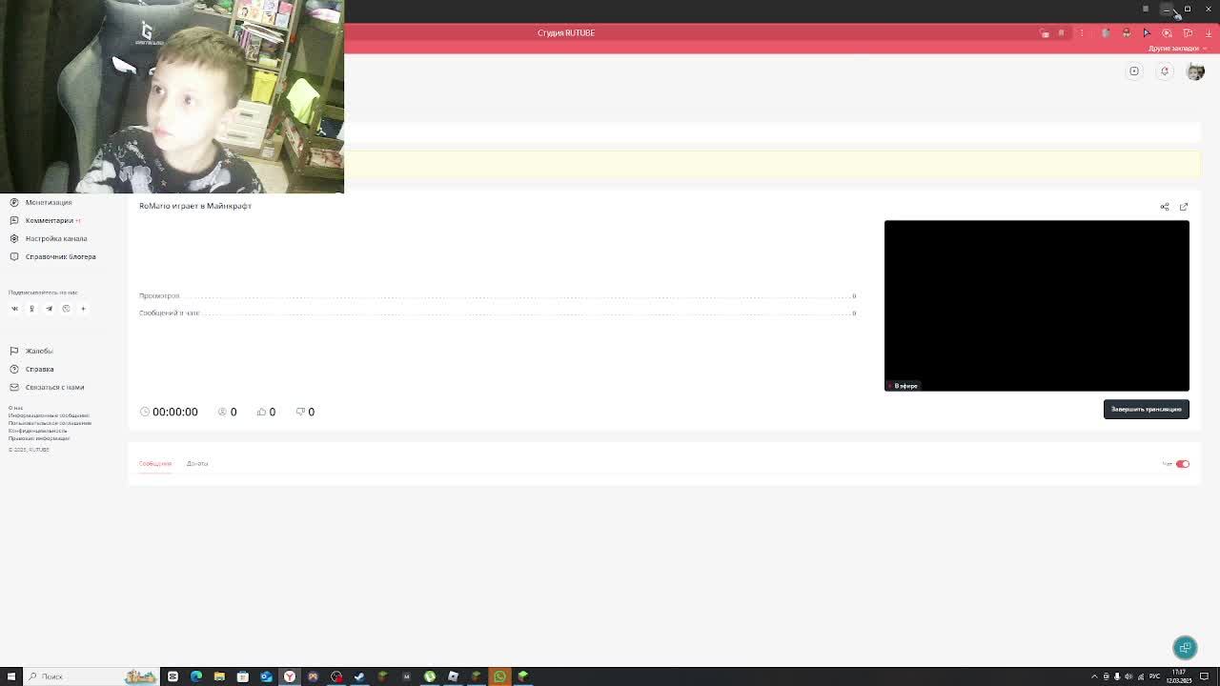
Task: Open the VK social link icon
Action: point(14,309)
